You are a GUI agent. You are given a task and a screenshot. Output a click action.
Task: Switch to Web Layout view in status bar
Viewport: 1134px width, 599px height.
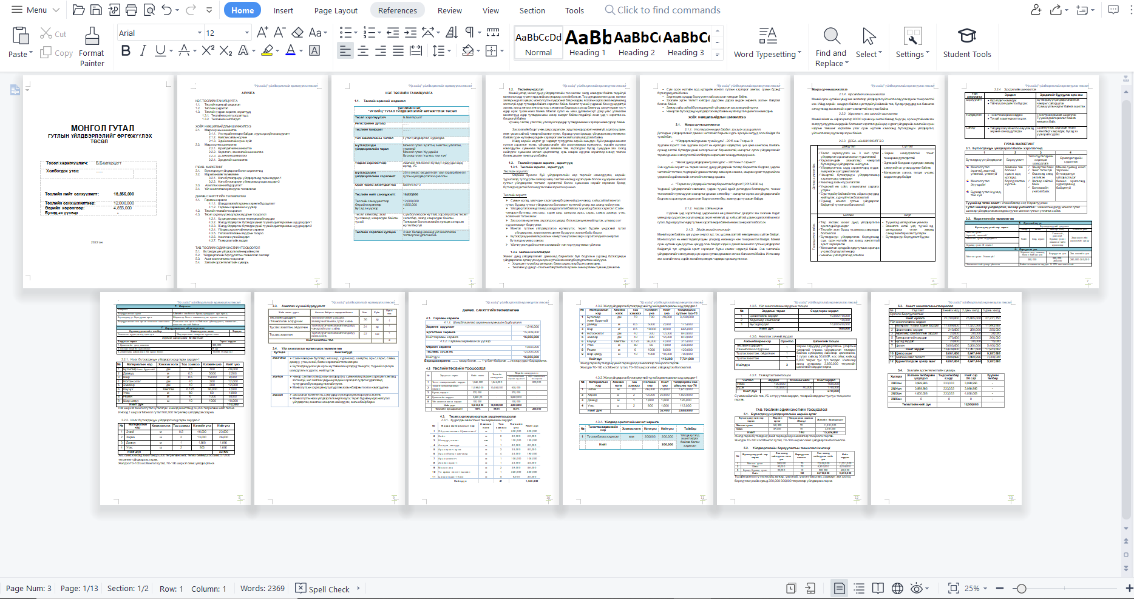897,588
